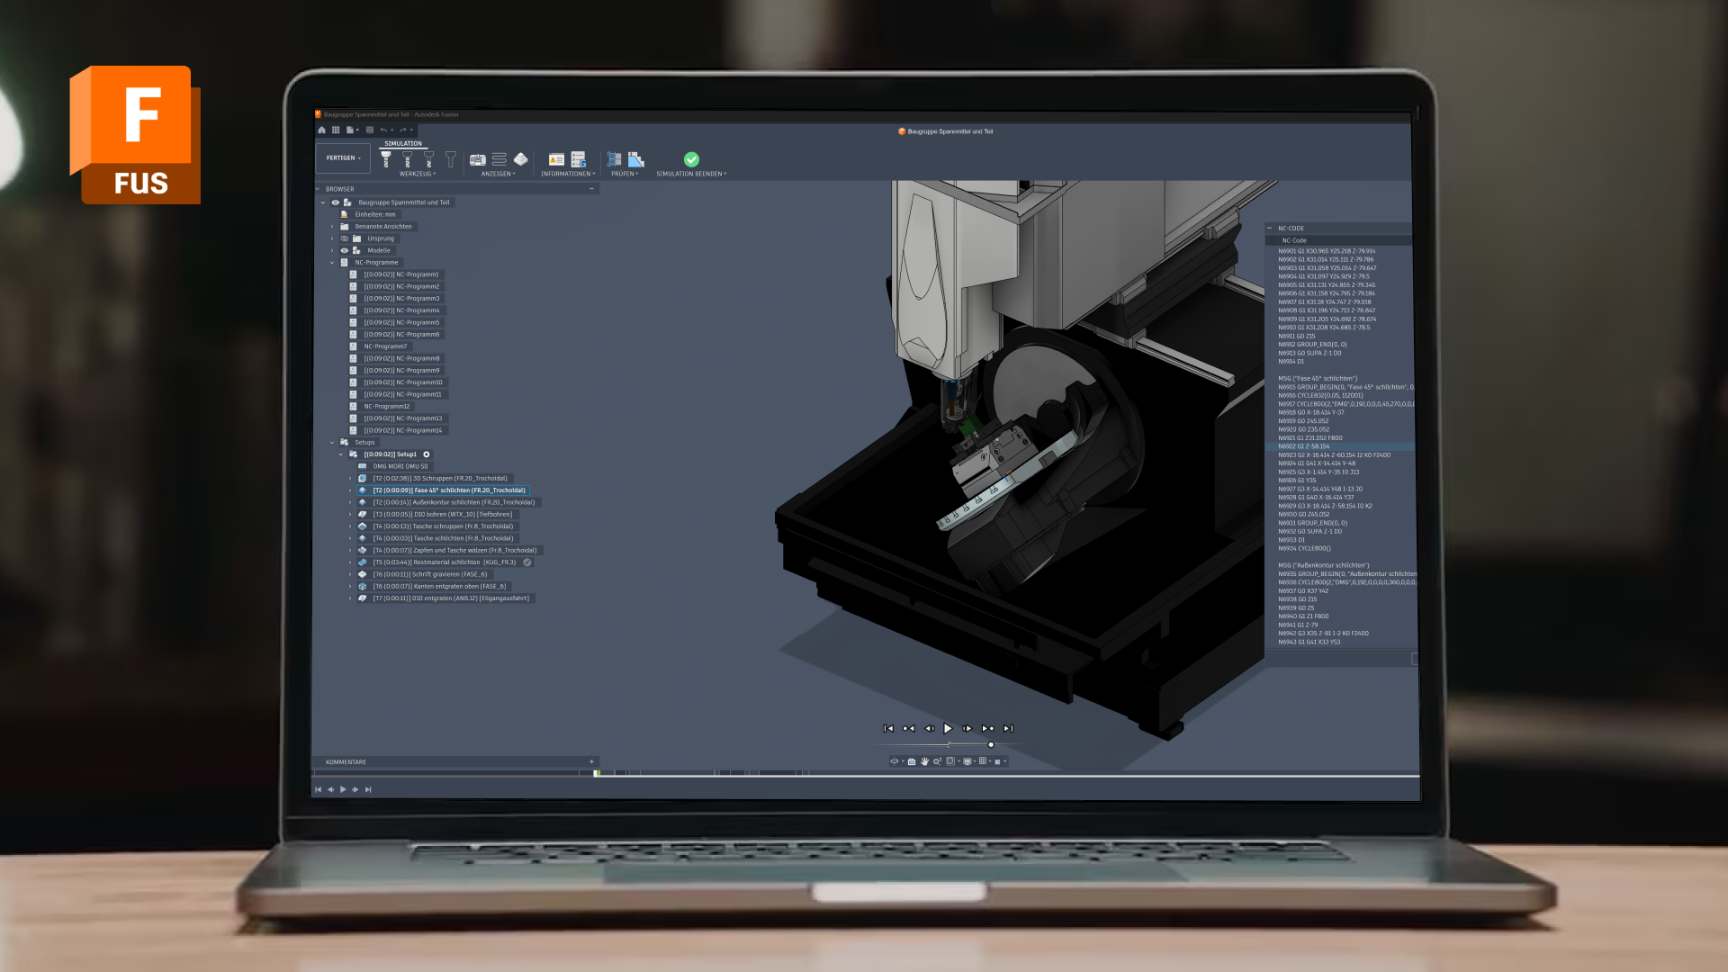The image size is (1728, 972).
Task: Go to previous operation in the viewport controls
Action: (908, 728)
